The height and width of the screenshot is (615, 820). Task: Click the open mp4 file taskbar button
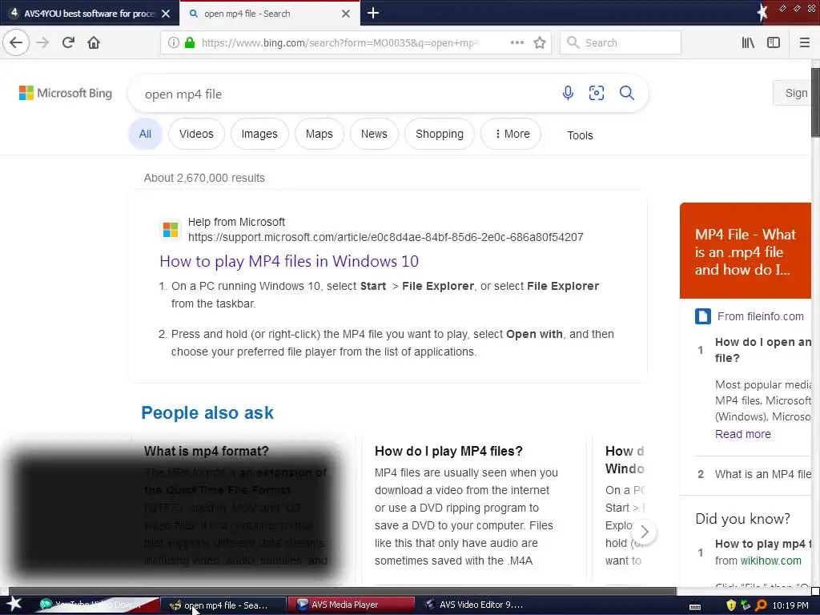coord(224,605)
